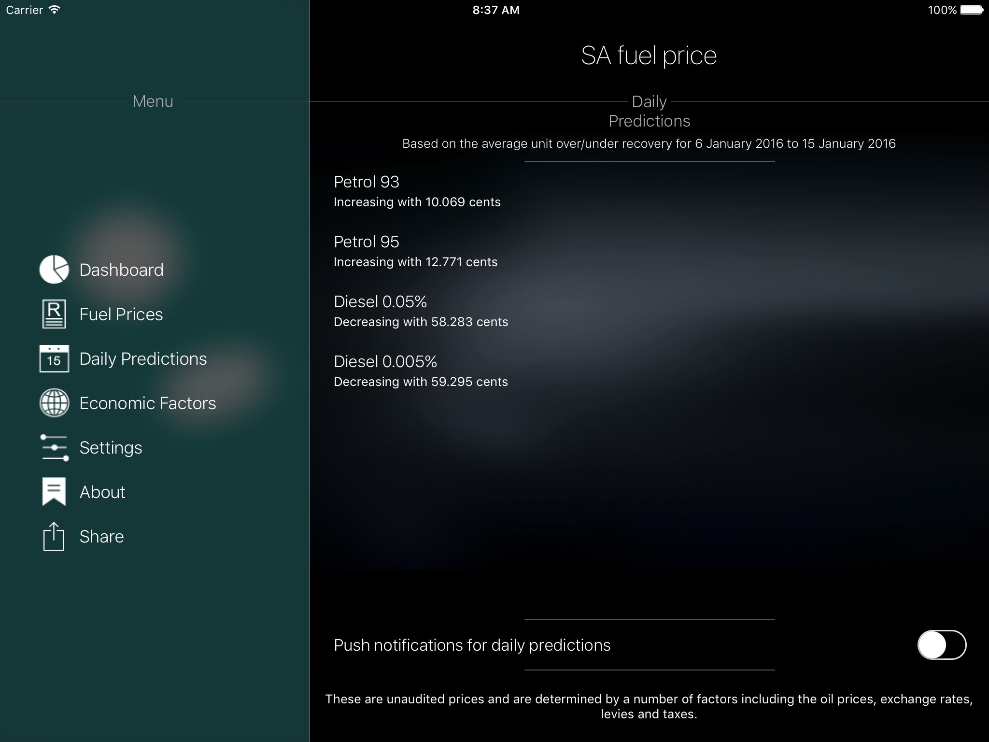Open the Dashboard menu item
The height and width of the screenshot is (742, 989).
[121, 270]
